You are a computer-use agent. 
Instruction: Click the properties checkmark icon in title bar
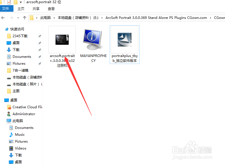tap(9, 2)
